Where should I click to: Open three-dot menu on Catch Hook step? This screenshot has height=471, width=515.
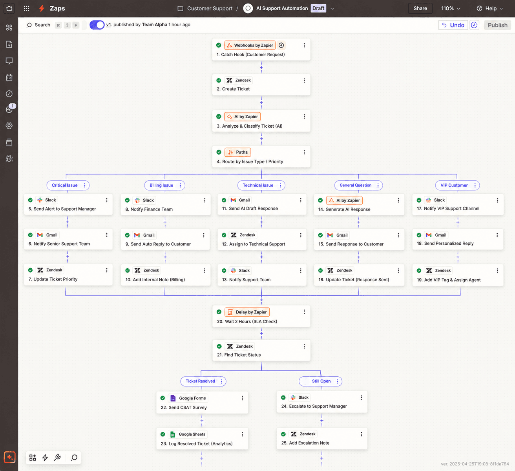coord(304,45)
